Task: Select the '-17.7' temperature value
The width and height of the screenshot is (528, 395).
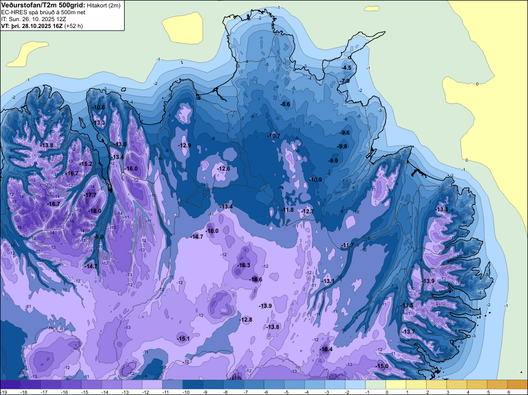Action: pos(90,195)
